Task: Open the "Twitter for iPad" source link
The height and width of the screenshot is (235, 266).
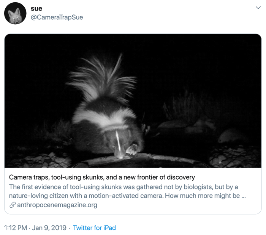Action: (94, 228)
